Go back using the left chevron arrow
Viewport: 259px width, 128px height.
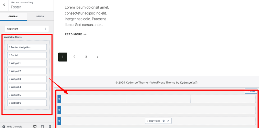click(4, 5)
